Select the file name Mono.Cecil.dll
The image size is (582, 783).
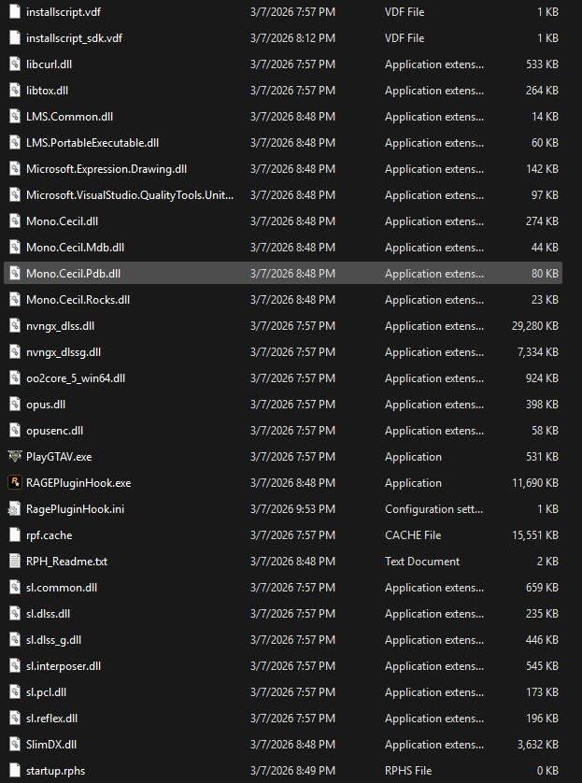click(x=62, y=221)
